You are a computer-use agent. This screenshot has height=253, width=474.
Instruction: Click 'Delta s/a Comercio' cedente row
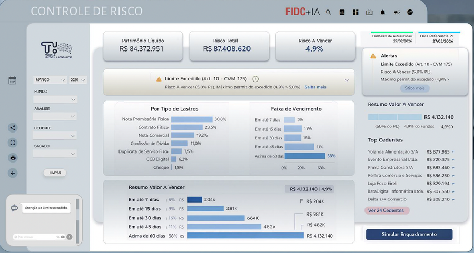click(411, 199)
